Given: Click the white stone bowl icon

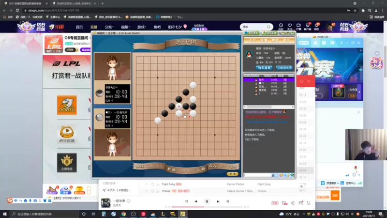Looking at the screenshot, I should pos(100,117).
